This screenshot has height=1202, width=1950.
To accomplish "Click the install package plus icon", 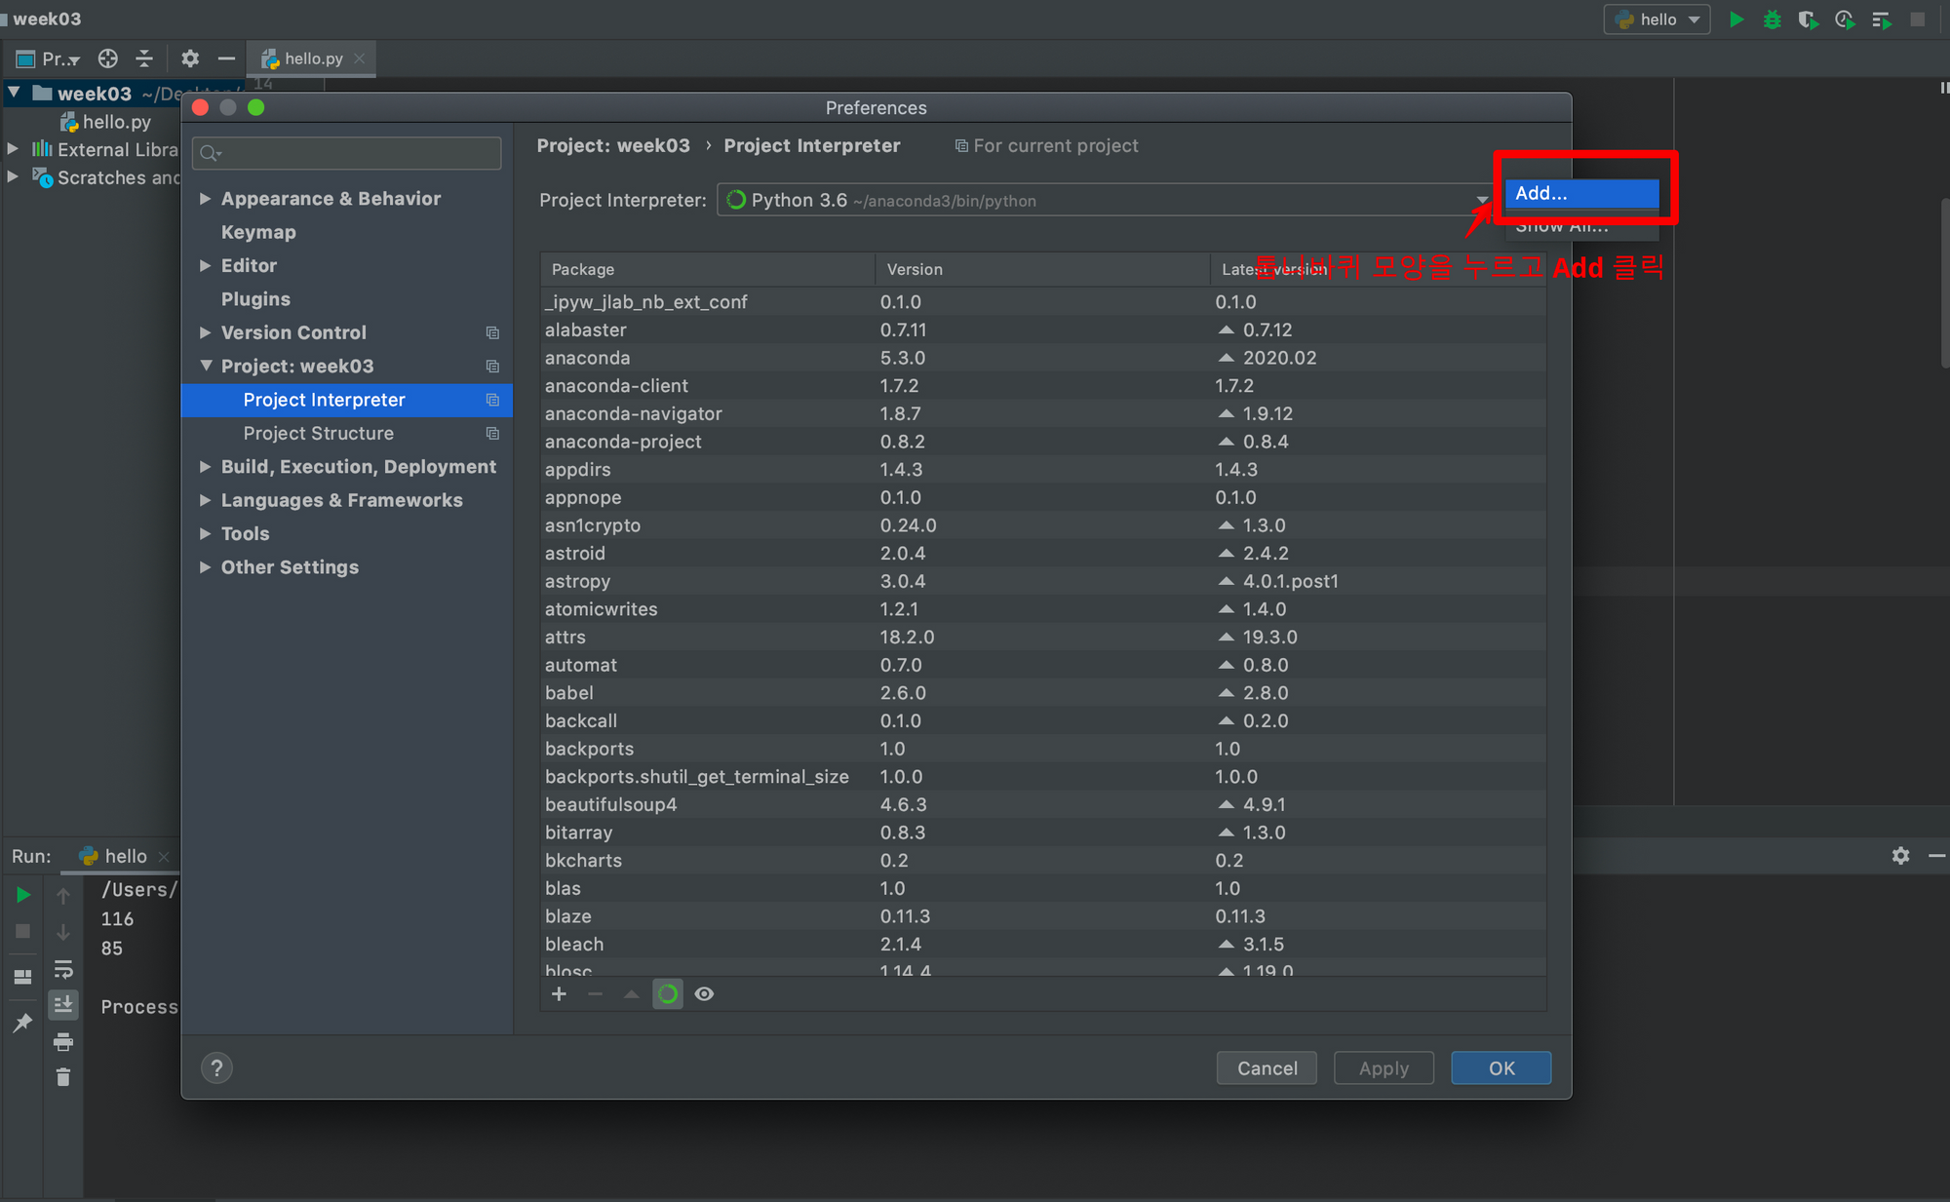I will point(559,994).
